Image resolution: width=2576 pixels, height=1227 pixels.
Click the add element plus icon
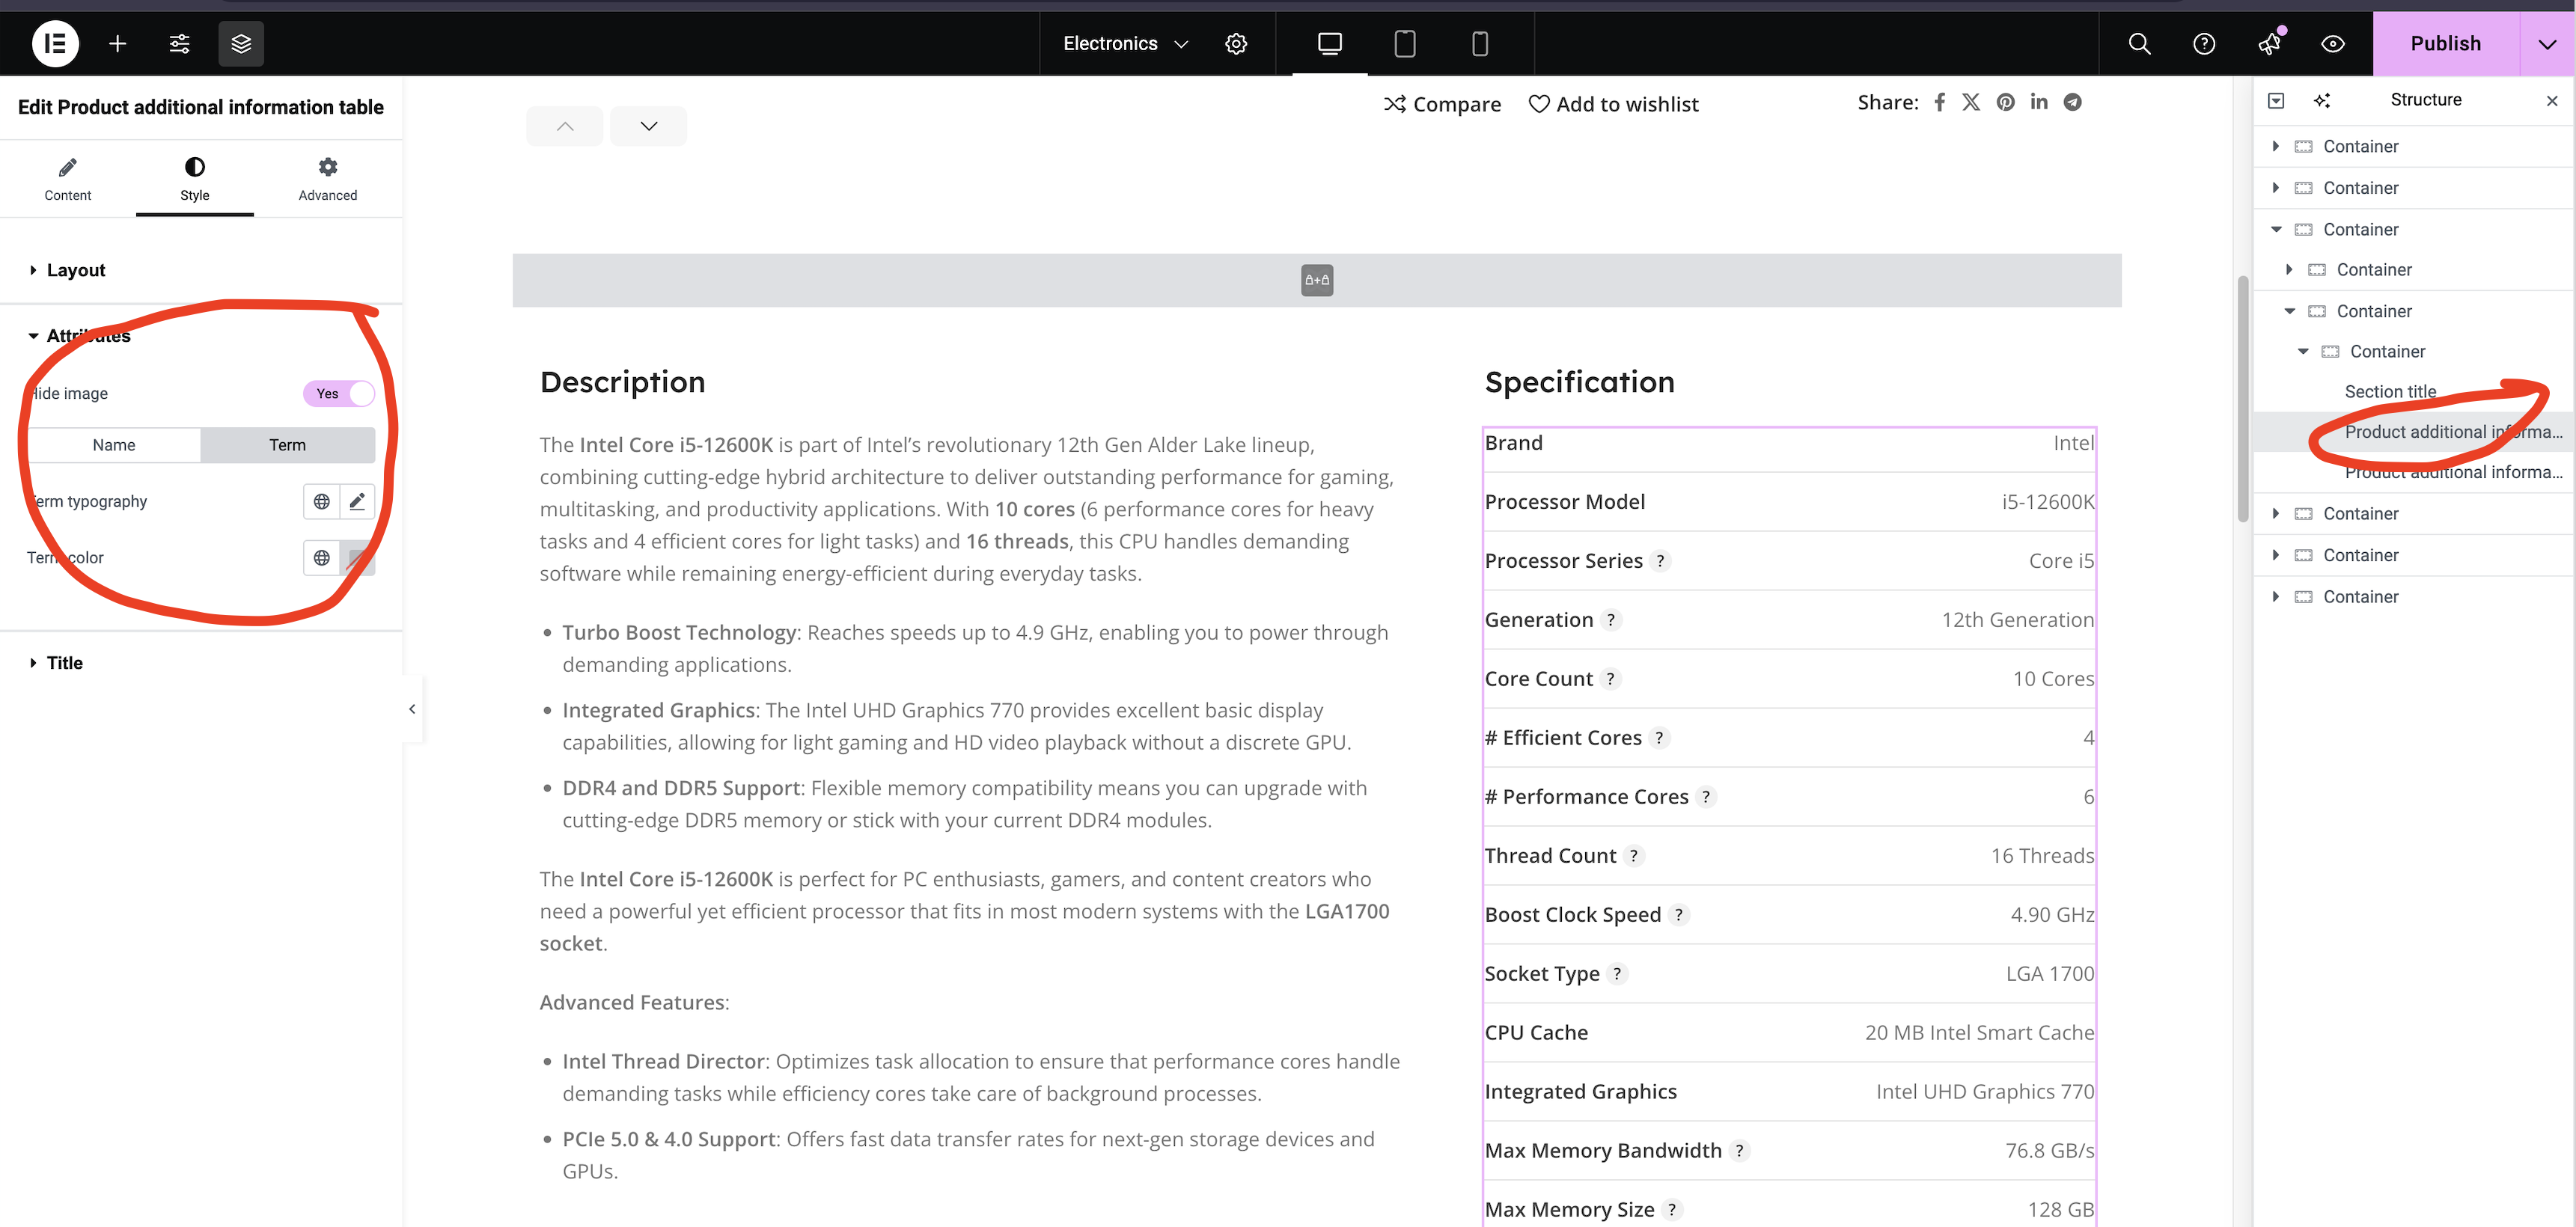117,43
